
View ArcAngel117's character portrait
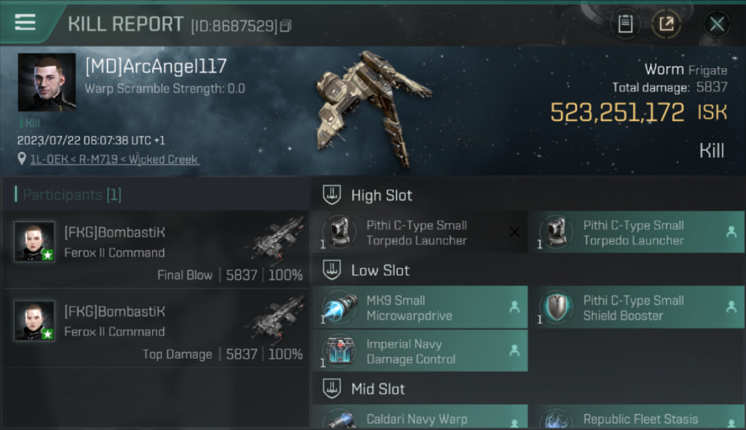[x=47, y=83]
